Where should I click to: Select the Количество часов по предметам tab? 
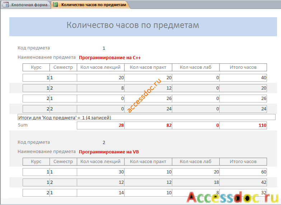point(90,5)
